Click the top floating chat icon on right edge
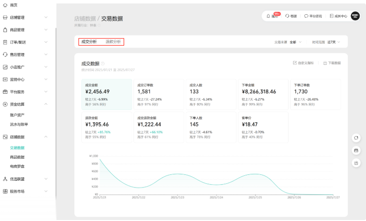 pos(356,138)
